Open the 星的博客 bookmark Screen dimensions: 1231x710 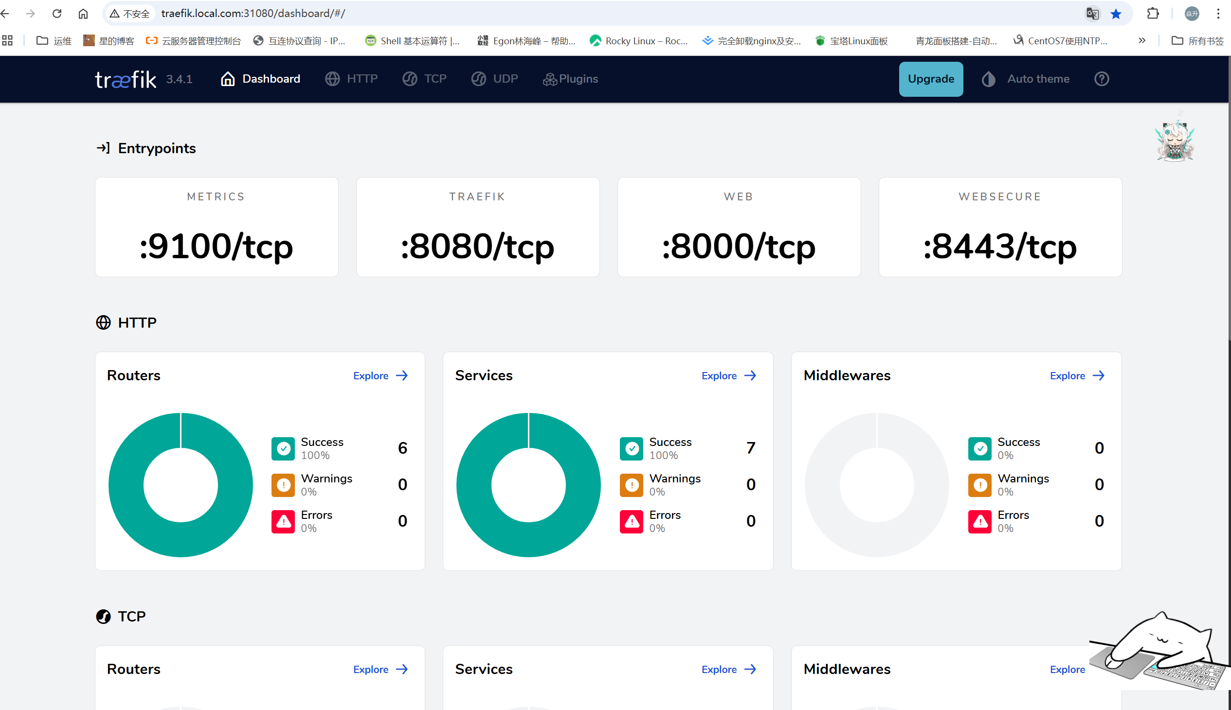click(109, 41)
